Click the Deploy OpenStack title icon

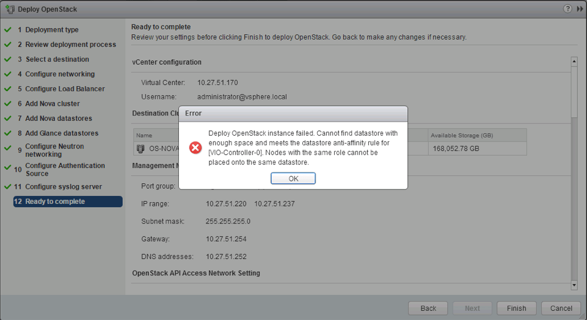point(10,9)
